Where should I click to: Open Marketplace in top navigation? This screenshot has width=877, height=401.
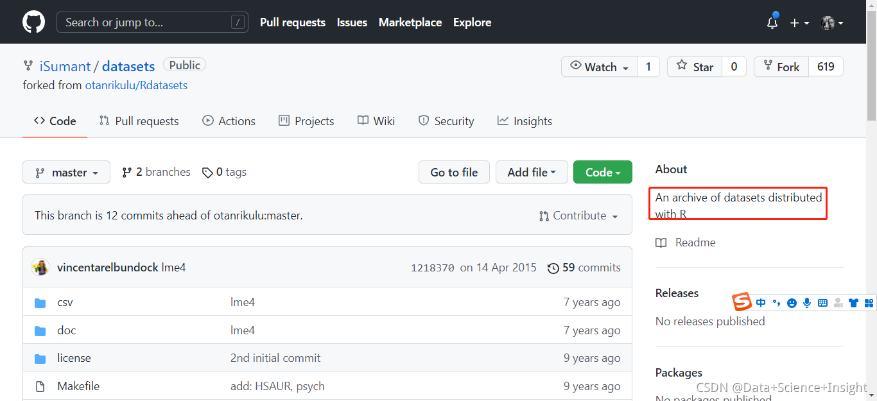click(x=410, y=22)
